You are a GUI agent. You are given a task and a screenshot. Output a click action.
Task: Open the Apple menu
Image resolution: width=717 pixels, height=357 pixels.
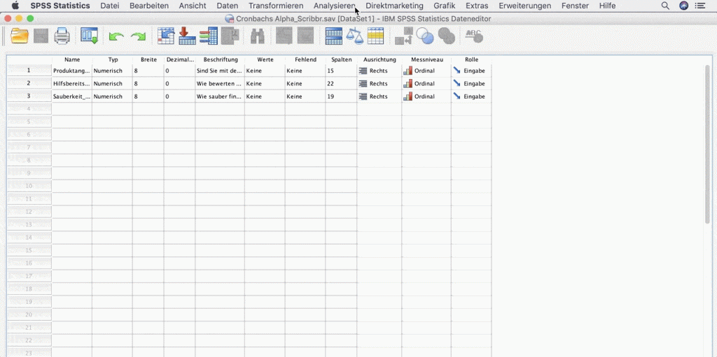(15, 6)
